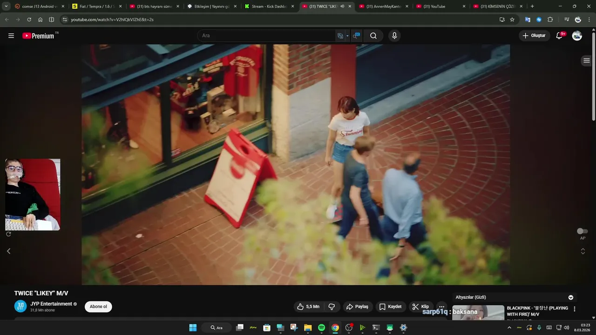This screenshot has height=335, width=596.
Task: Expand the Altyazılar (Gizli) panel
Action: pyautogui.click(x=571, y=297)
